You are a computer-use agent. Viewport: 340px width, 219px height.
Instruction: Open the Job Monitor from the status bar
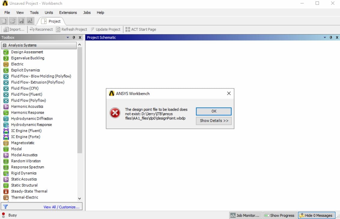[245, 215]
